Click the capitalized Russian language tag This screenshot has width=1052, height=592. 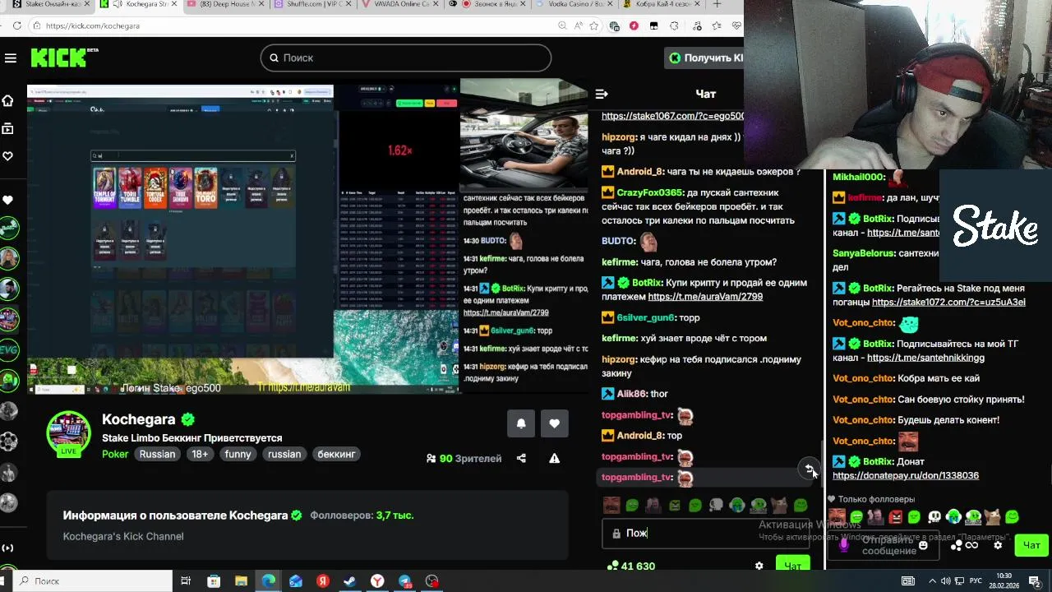(x=157, y=454)
